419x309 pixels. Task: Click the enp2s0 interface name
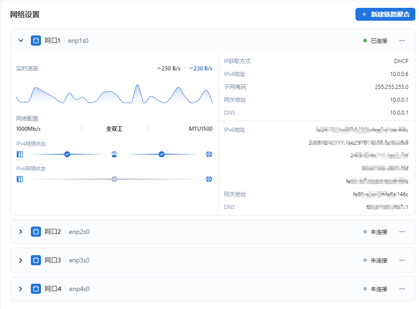79,232
